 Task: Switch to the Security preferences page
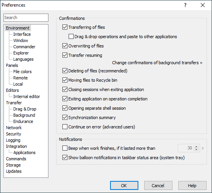pos(14,134)
